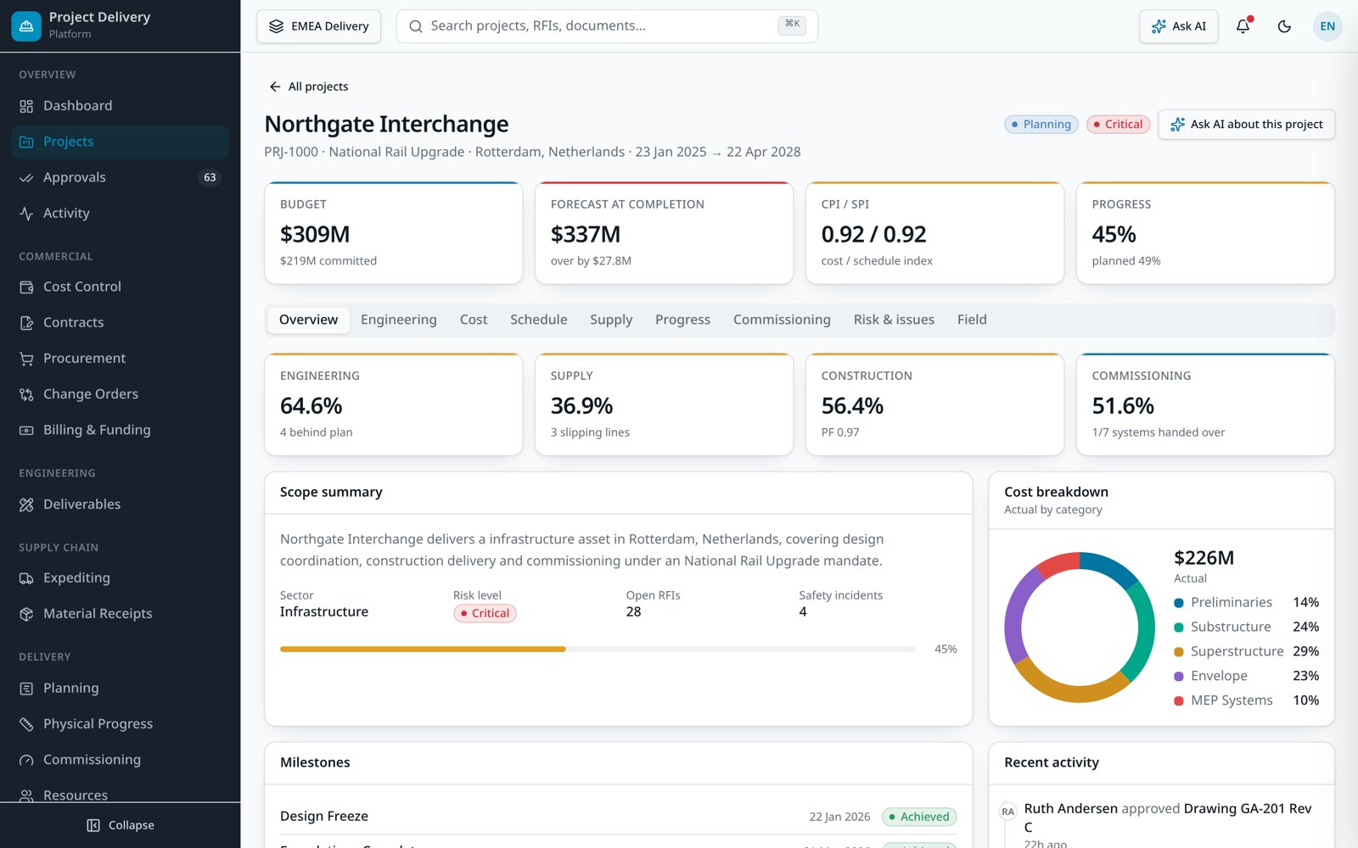Viewport: 1358px width, 848px height.
Task: Click the MEP Systems red legend swatch
Action: click(x=1179, y=701)
